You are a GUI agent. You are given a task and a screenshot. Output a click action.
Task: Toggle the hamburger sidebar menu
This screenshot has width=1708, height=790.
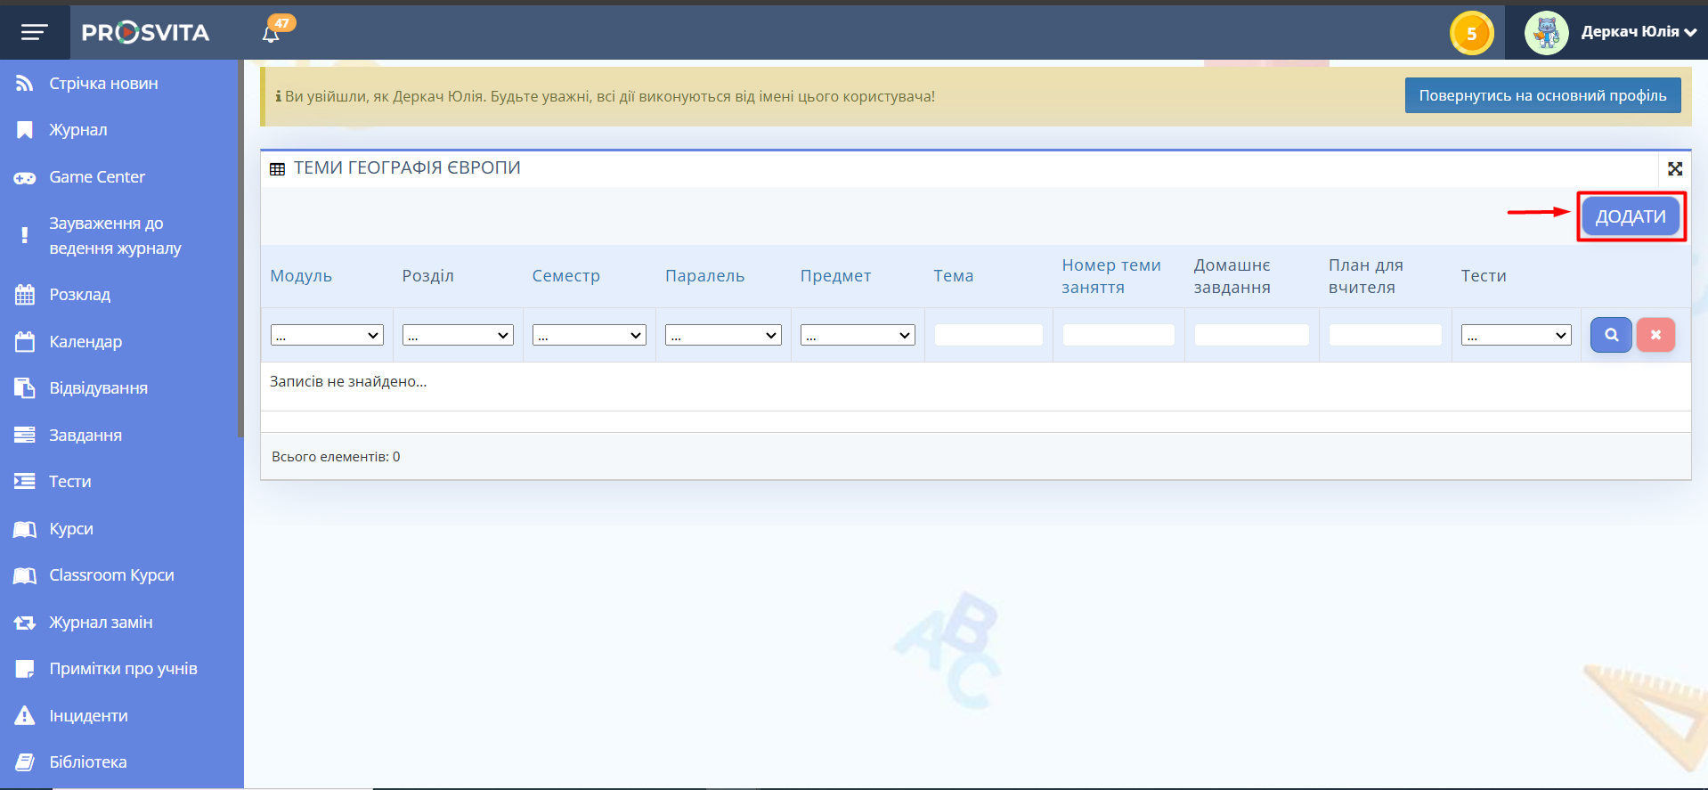pos(34,33)
